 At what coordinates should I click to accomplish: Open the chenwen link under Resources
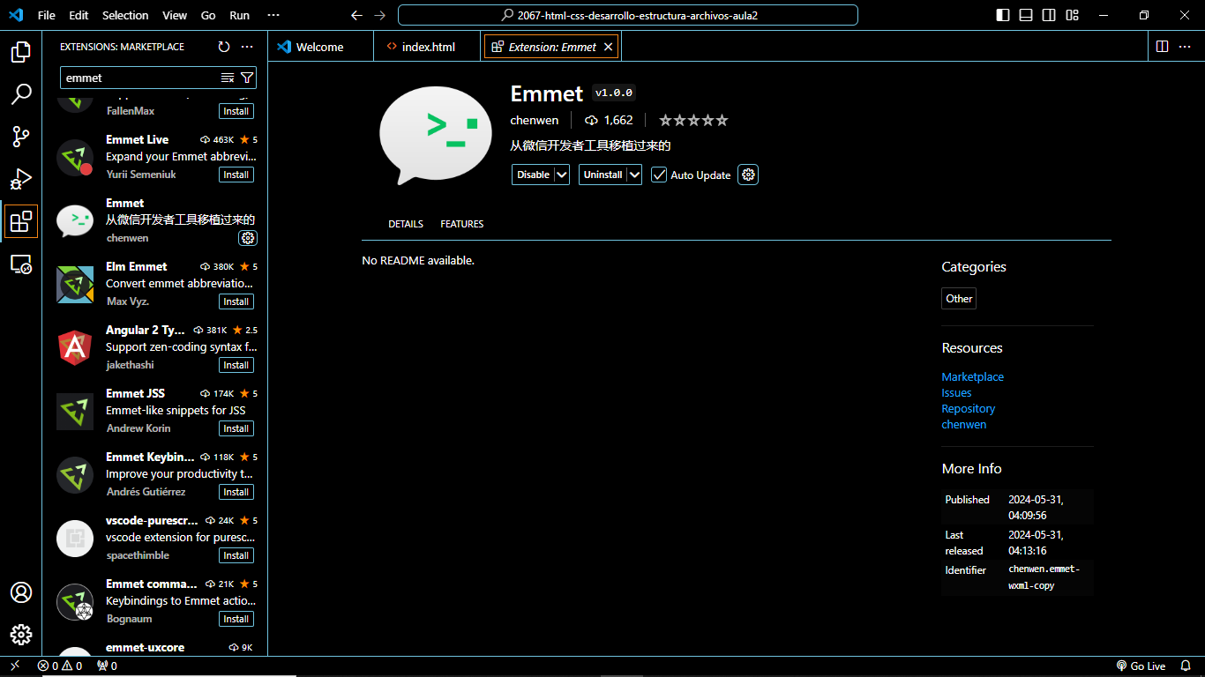point(963,424)
